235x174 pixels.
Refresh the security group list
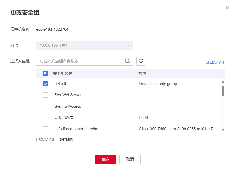pos(141,61)
